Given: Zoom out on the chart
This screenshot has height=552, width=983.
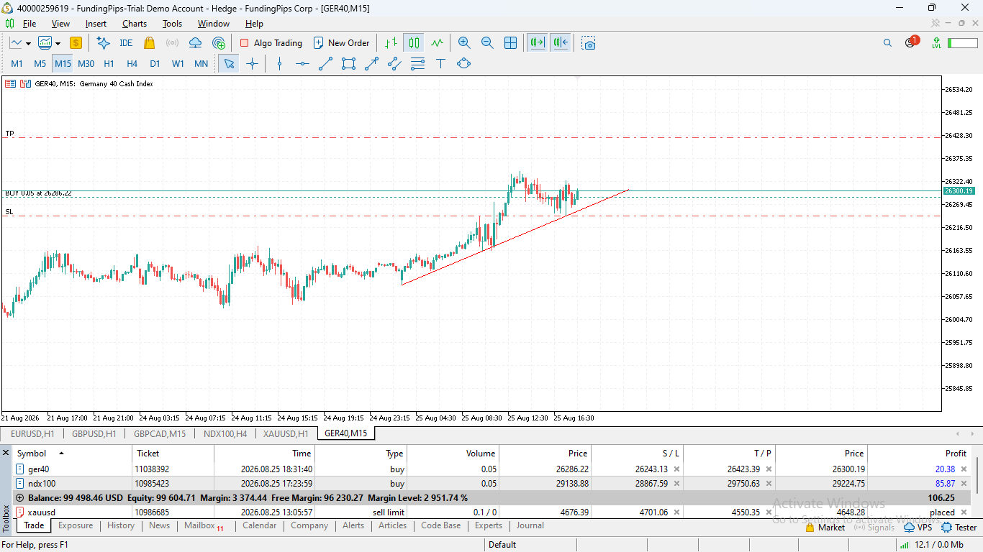Looking at the screenshot, I should pos(487,43).
